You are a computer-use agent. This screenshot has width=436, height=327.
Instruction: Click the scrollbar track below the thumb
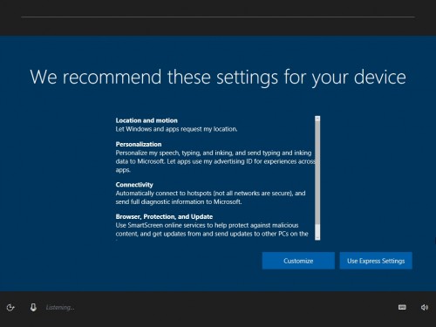tap(317, 229)
